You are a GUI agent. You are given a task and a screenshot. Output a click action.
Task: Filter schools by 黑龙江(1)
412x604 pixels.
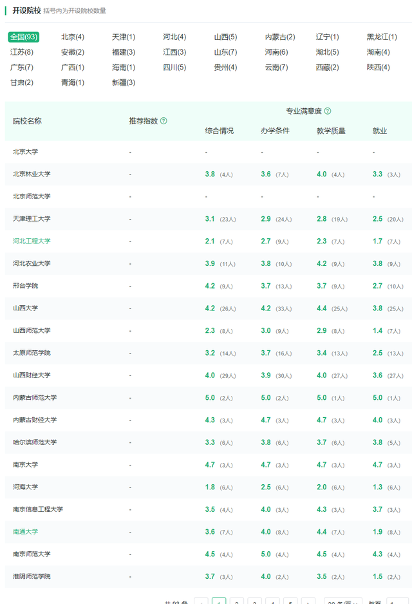point(382,37)
